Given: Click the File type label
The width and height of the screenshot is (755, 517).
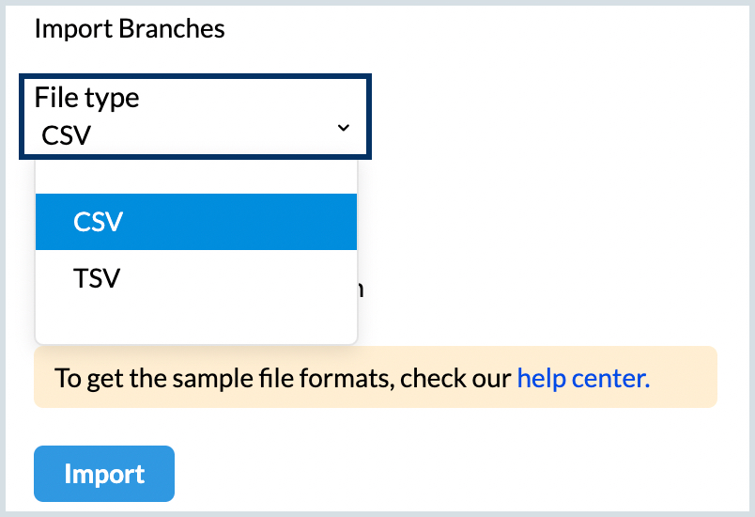Looking at the screenshot, I should tap(87, 98).
